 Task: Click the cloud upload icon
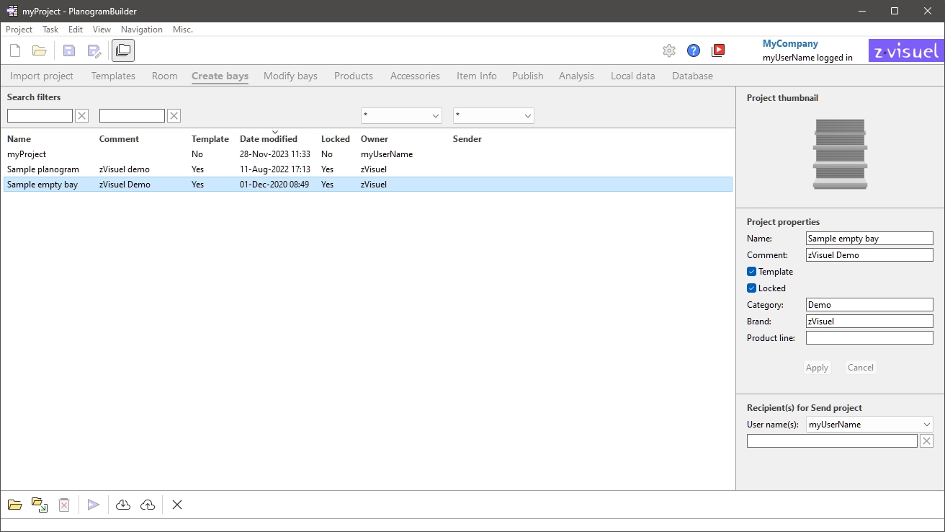(x=148, y=505)
